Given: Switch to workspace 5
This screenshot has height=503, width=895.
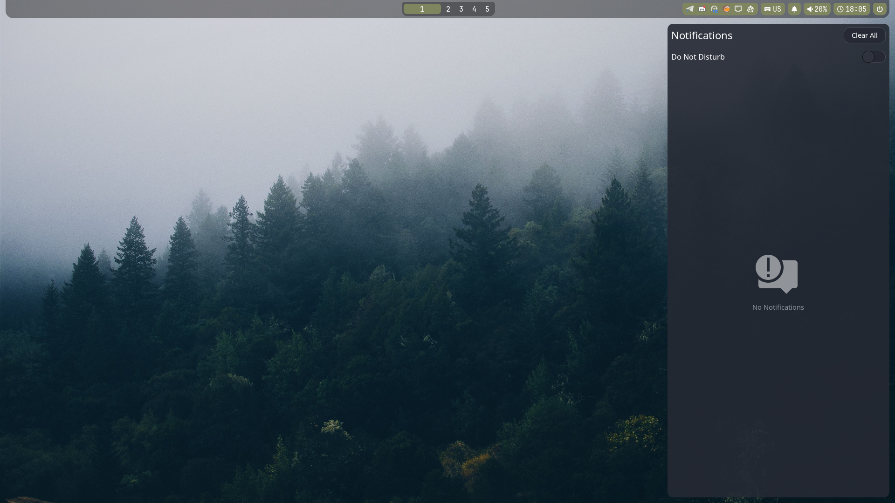Looking at the screenshot, I should pos(487,9).
